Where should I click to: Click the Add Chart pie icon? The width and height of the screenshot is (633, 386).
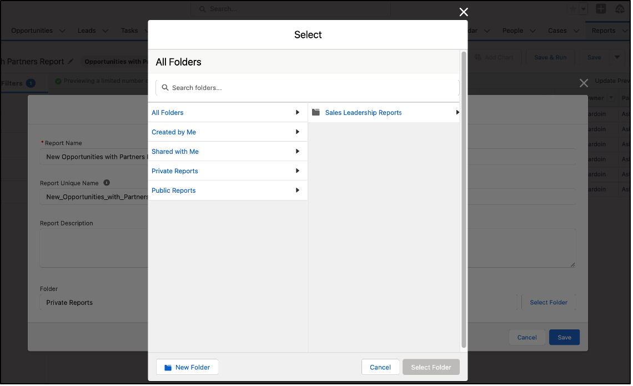click(x=477, y=57)
